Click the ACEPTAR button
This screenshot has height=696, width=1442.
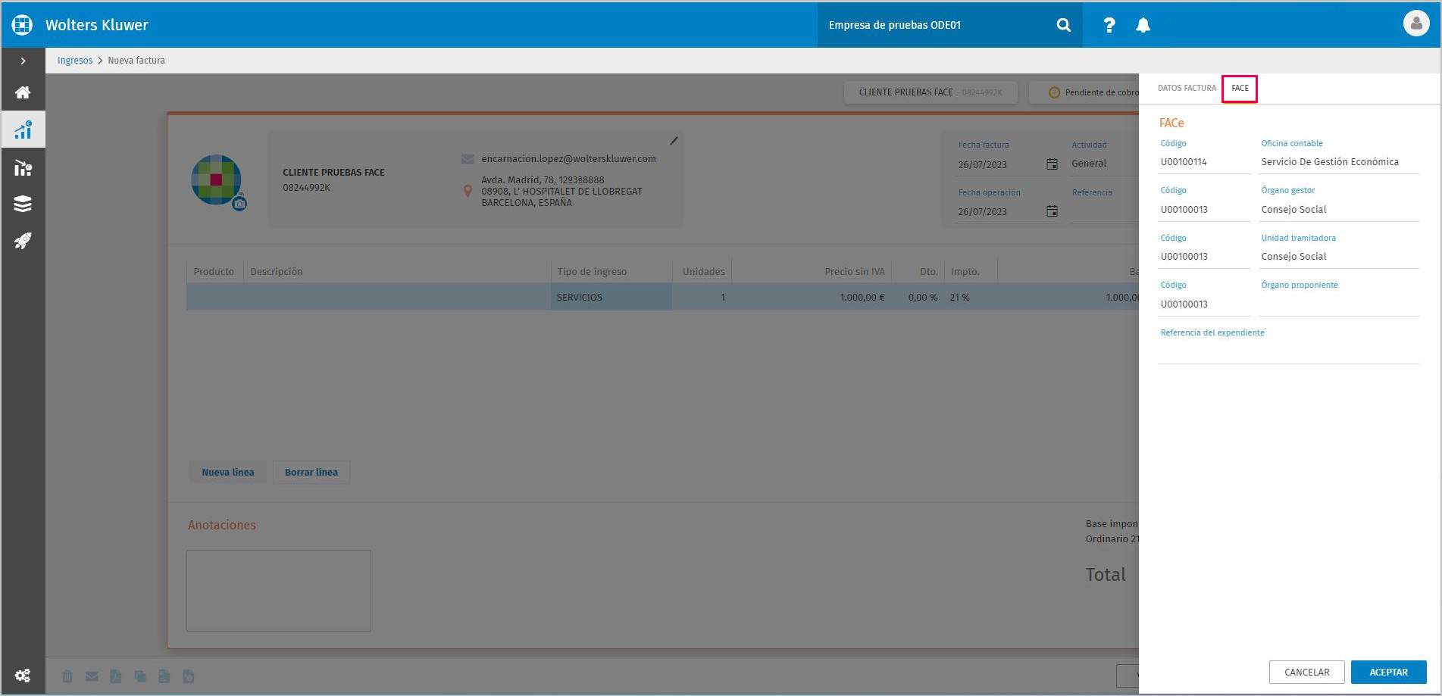pyautogui.click(x=1388, y=673)
